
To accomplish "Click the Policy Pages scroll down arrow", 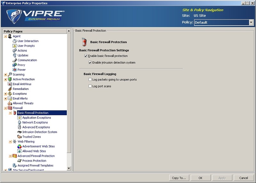I will (x=69, y=168).
